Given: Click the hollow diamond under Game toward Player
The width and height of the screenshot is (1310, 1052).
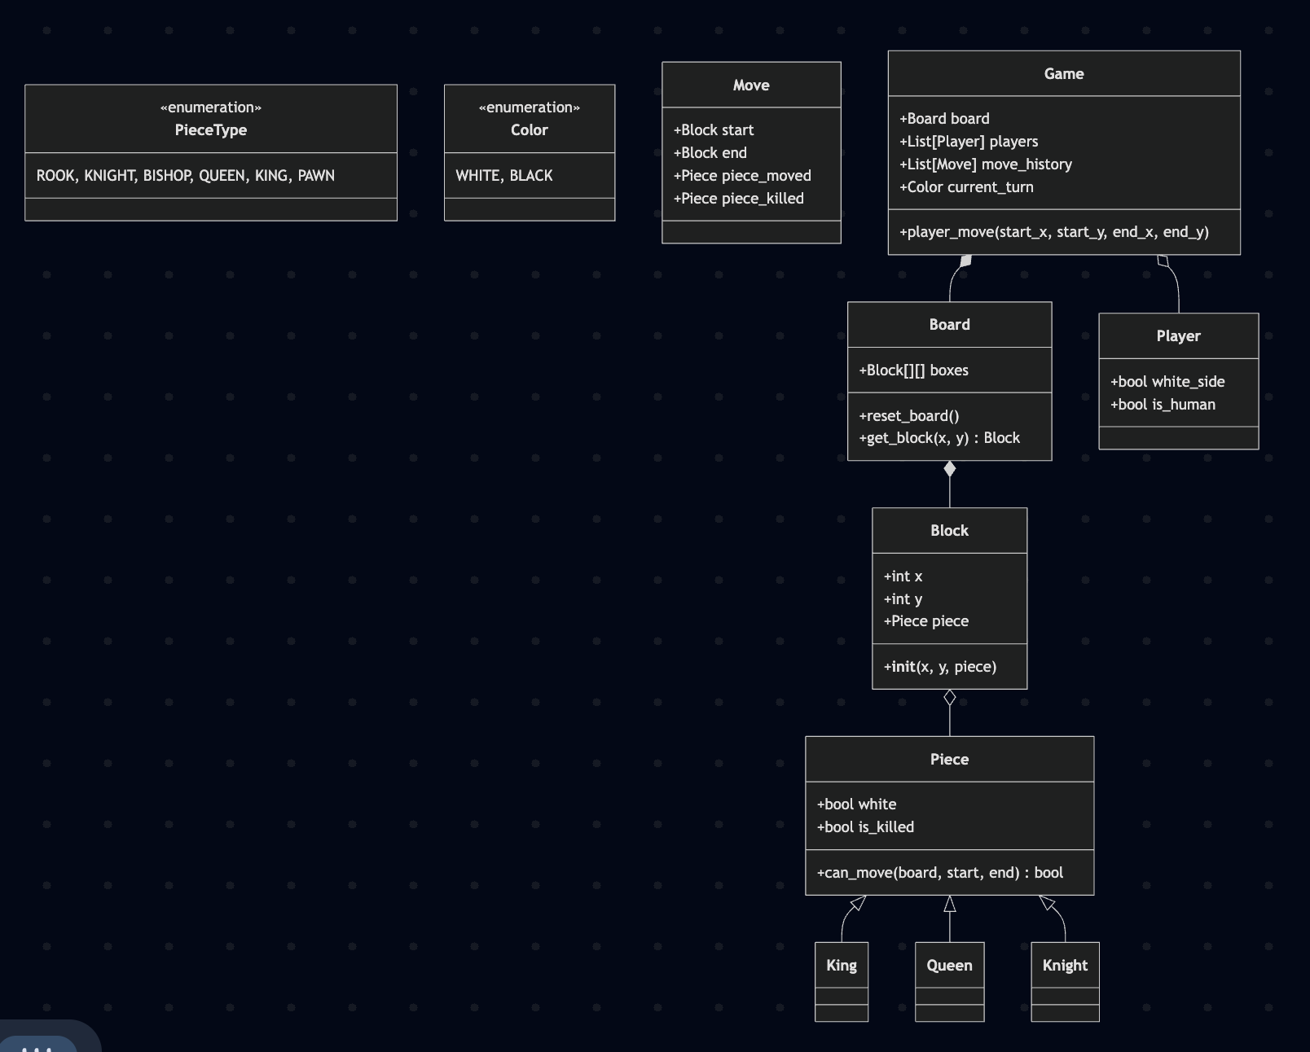Looking at the screenshot, I should tap(1163, 261).
